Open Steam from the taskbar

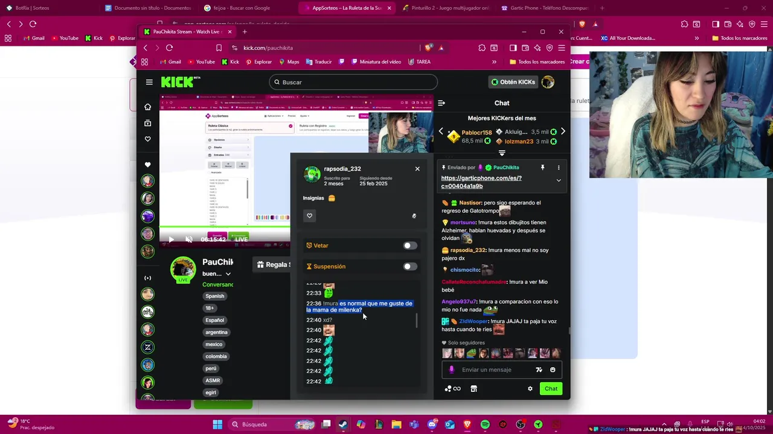[x=343, y=424]
